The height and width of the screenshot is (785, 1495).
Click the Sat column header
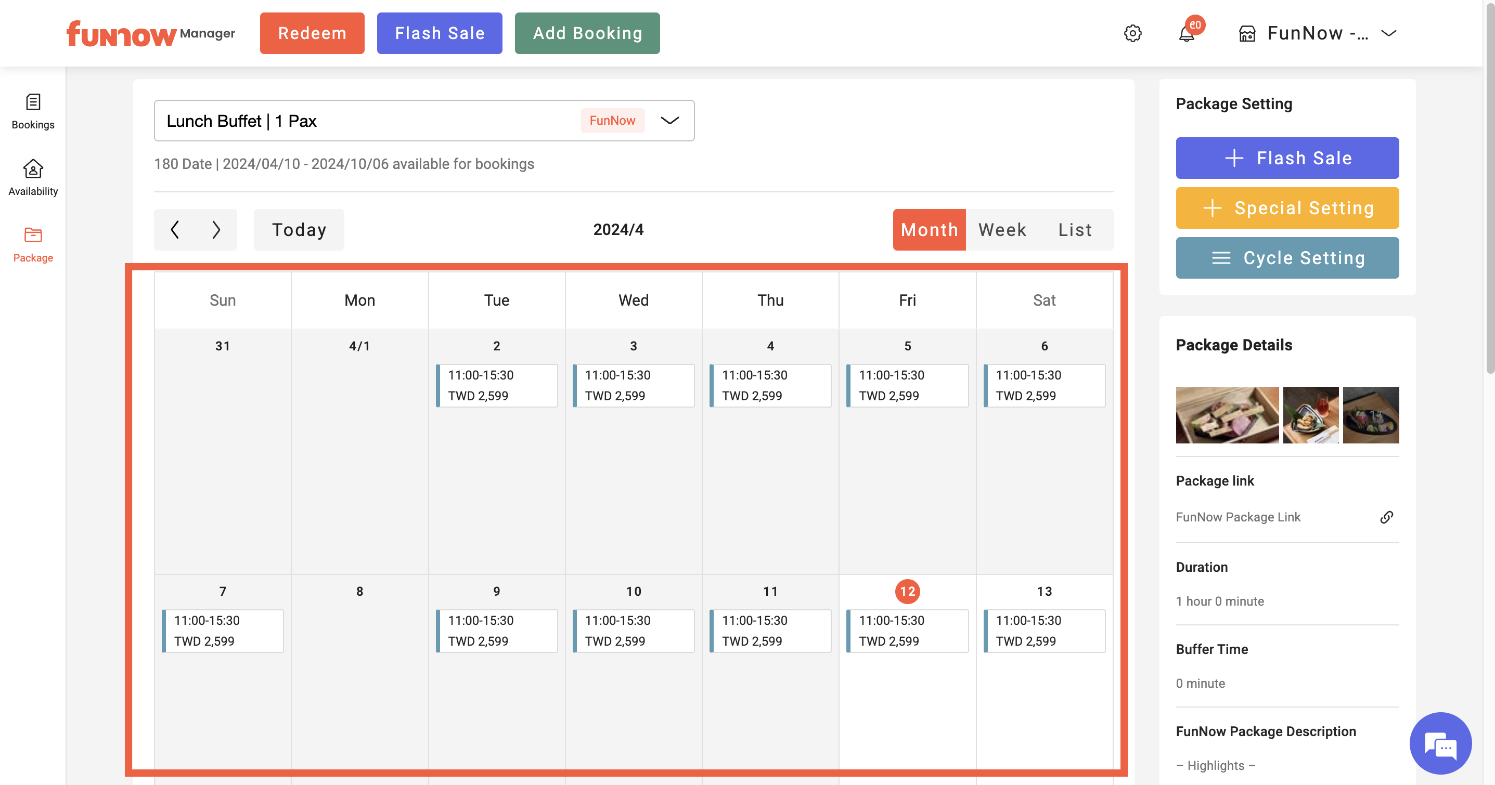1045,300
